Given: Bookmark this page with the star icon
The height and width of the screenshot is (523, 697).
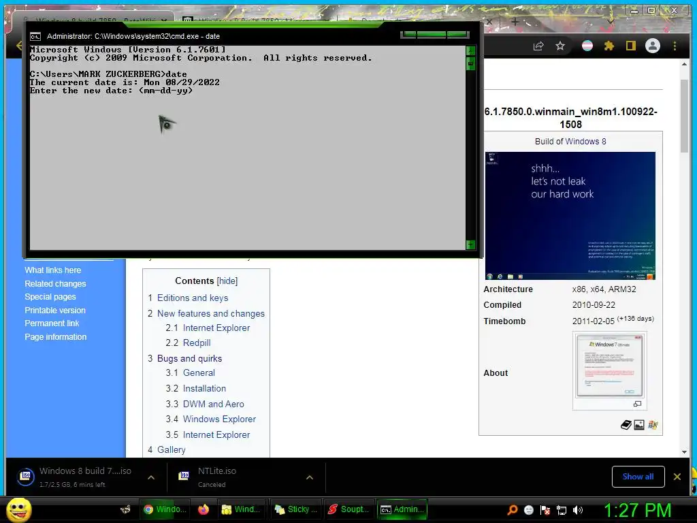Looking at the screenshot, I should pyautogui.click(x=560, y=46).
